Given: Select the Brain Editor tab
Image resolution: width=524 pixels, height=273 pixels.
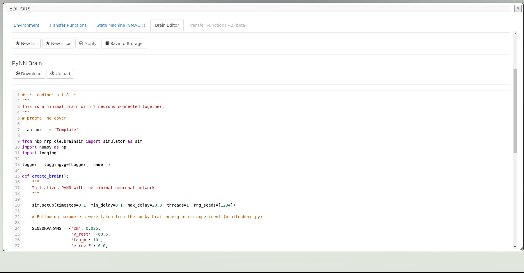Looking at the screenshot, I should (167, 25).
